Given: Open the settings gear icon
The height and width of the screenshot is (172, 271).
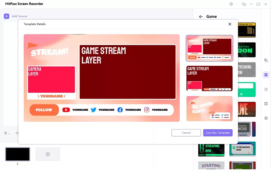Looking at the screenshot, I should coord(231,4).
